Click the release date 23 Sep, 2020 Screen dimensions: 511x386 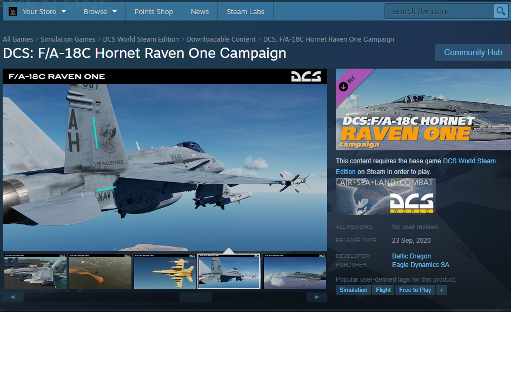point(412,241)
